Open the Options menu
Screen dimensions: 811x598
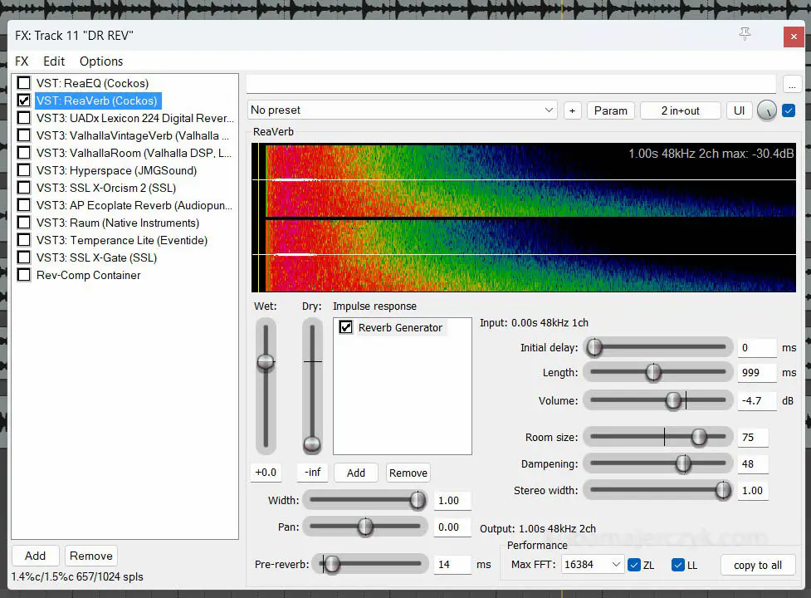click(101, 61)
